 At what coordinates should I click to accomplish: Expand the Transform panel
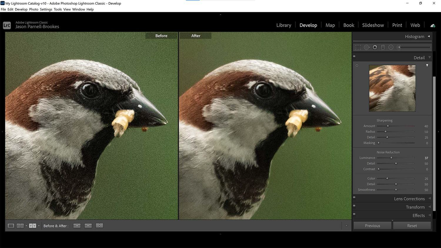(430, 207)
